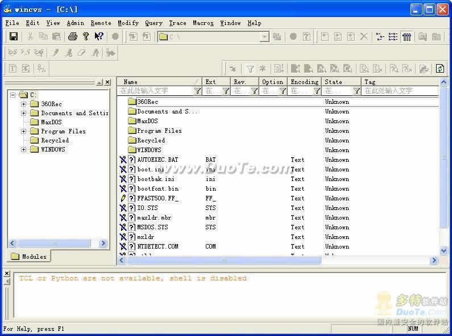The width and height of the screenshot is (452, 336).
Task: Sort by the Name column header
Action: coord(159,82)
